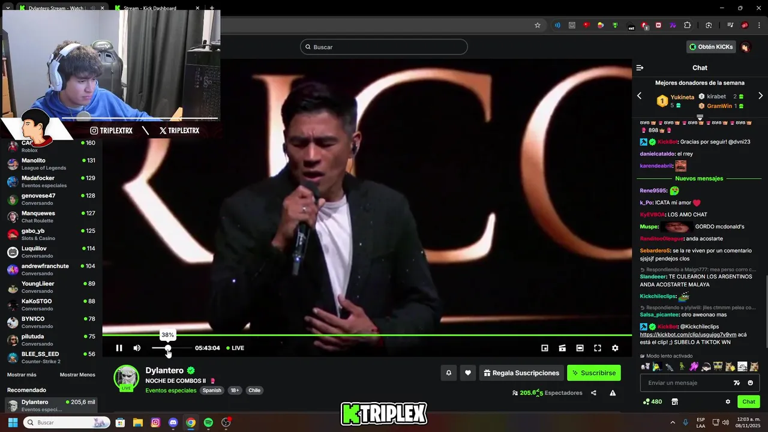The width and height of the screenshot is (768, 432).
Task: Open emoji picker in chat input
Action: pyautogui.click(x=750, y=383)
